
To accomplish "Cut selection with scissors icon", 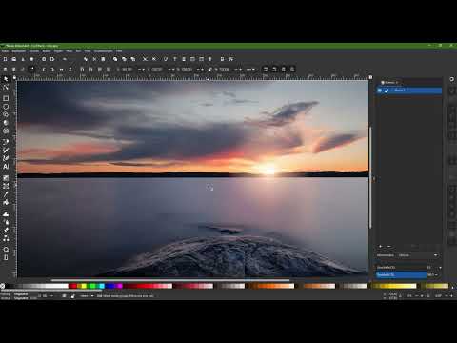I will click(x=94, y=59).
